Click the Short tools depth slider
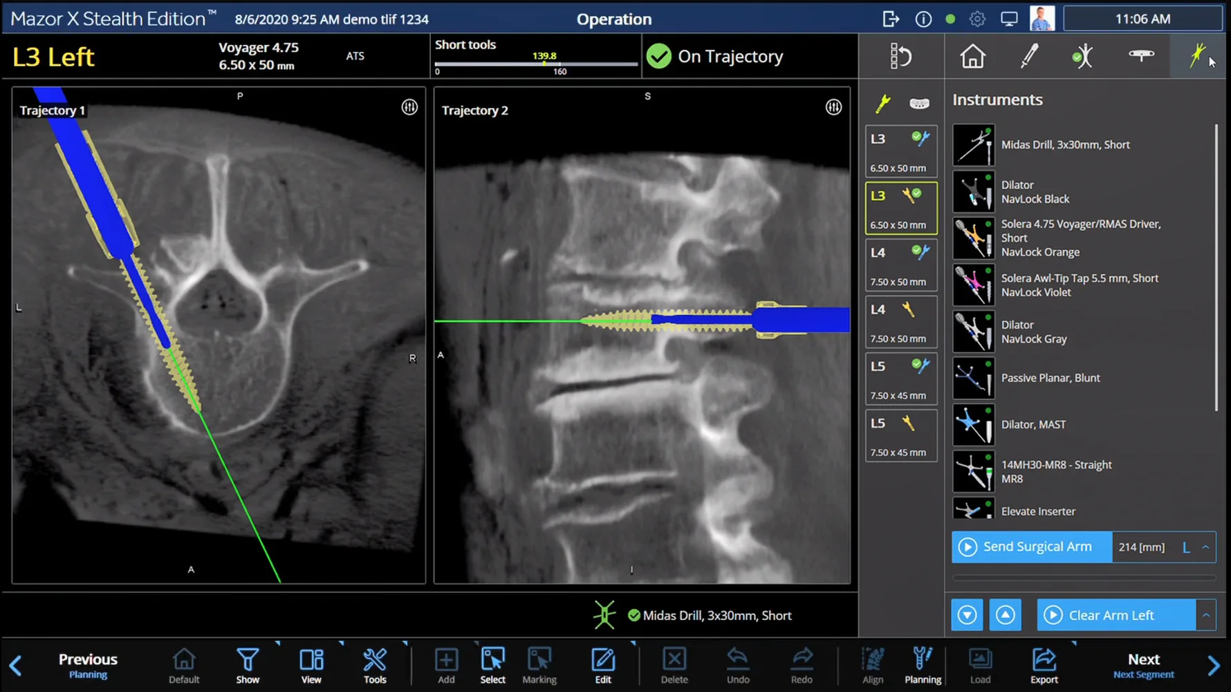Viewport: 1231px width, 692px height. tap(536, 64)
